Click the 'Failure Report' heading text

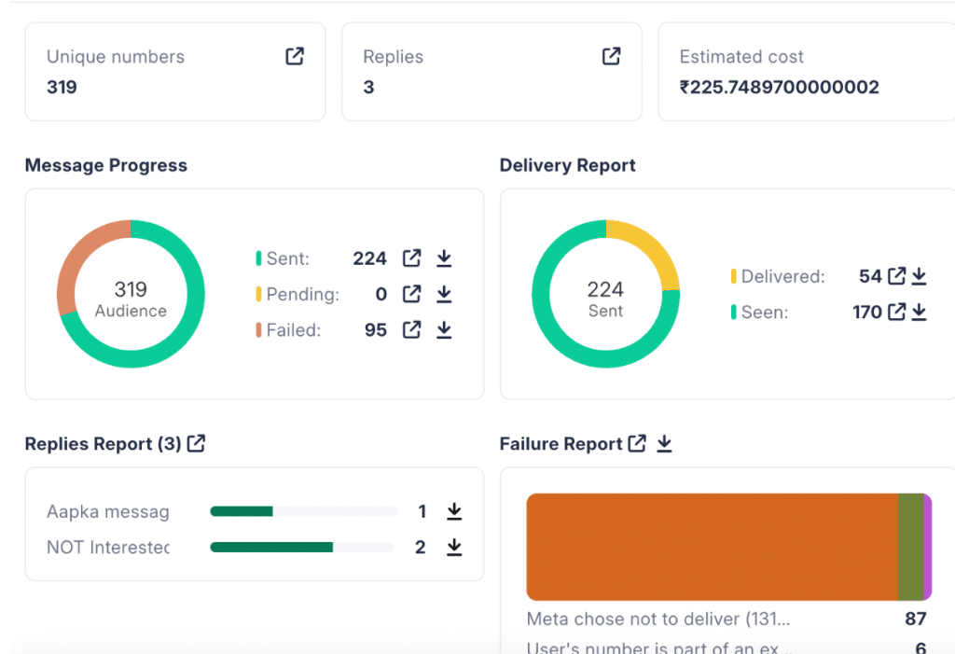(x=561, y=444)
